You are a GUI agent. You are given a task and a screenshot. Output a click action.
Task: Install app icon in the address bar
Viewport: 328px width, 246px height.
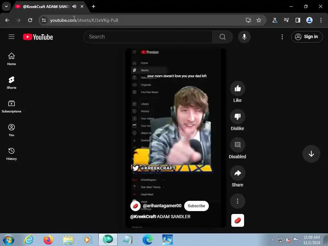coord(248,20)
